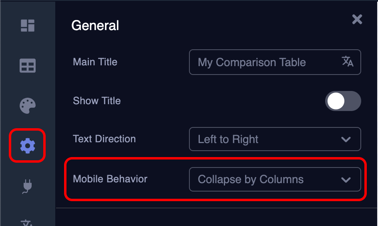Select the settings gear icon
The image size is (378, 226).
(28, 146)
